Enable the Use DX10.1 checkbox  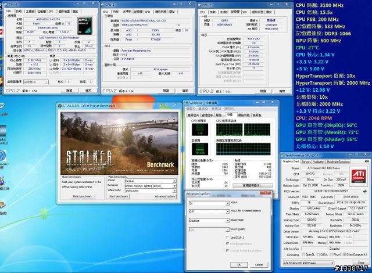(x=228, y=237)
